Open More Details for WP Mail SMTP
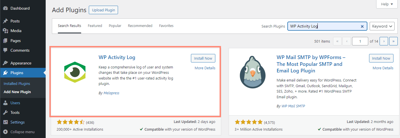The height and width of the screenshot is (138, 400). [383, 68]
